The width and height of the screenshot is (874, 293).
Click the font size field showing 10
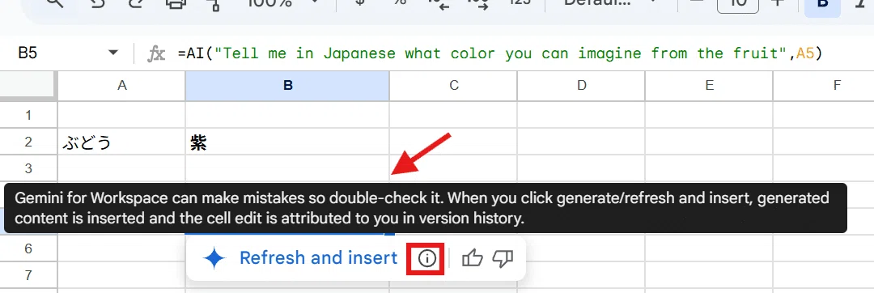pyautogui.click(x=737, y=6)
